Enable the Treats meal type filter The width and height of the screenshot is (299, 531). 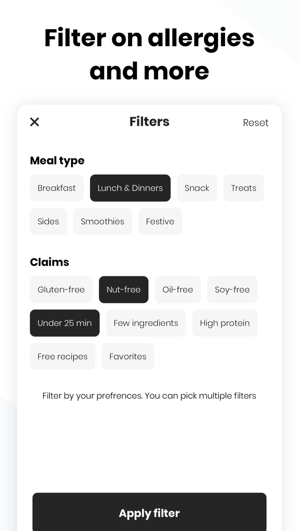point(243,188)
